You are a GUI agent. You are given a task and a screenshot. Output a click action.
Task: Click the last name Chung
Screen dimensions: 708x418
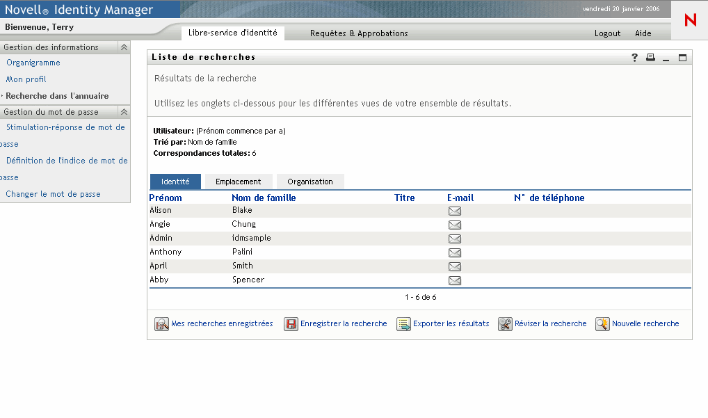click(244, 225)
